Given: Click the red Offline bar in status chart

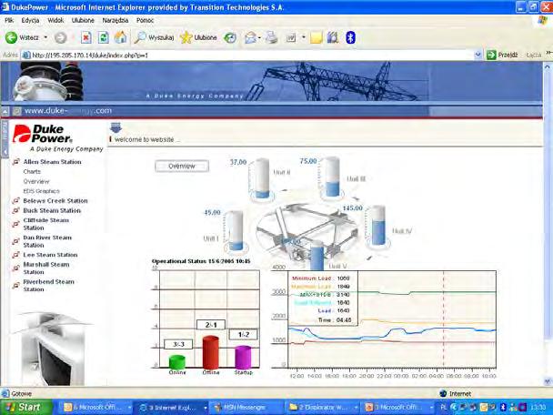Looking at the screenshot, I should (x=210, y=352).
